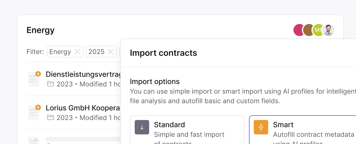Select the 2025 filter chip label
Viewport: 356px width, 144px height.
(97, 52)
